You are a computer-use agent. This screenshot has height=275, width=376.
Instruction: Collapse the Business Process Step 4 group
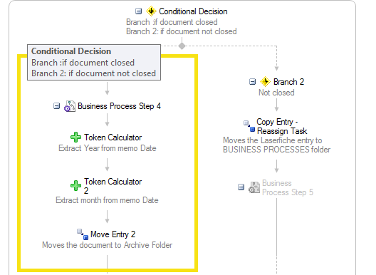coord(56,106)
